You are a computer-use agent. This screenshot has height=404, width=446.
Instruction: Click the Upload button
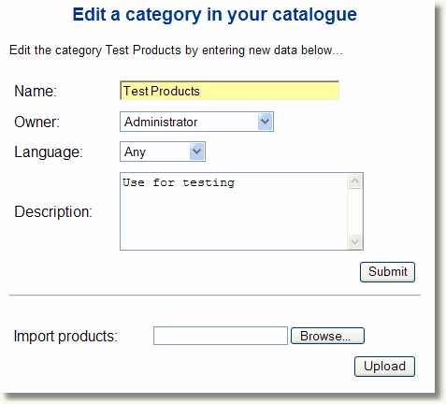point(384,367)
